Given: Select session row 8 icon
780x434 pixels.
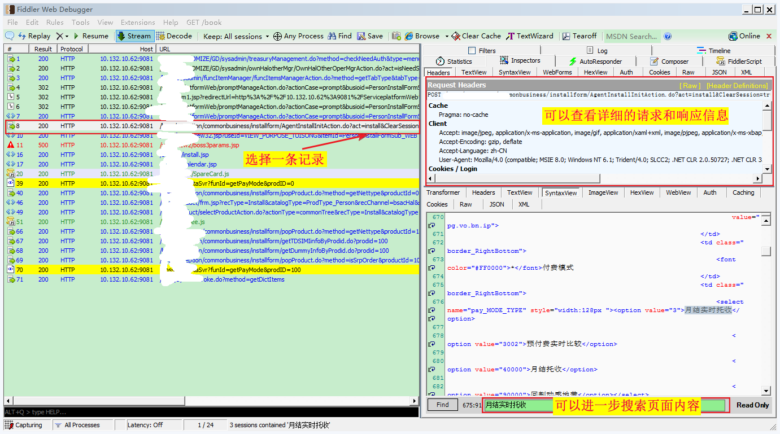Looking at the screenshot, I should tap(10, 126).
